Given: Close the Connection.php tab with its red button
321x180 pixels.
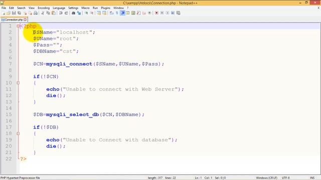Looking at the screenshot, I should 25,19.
